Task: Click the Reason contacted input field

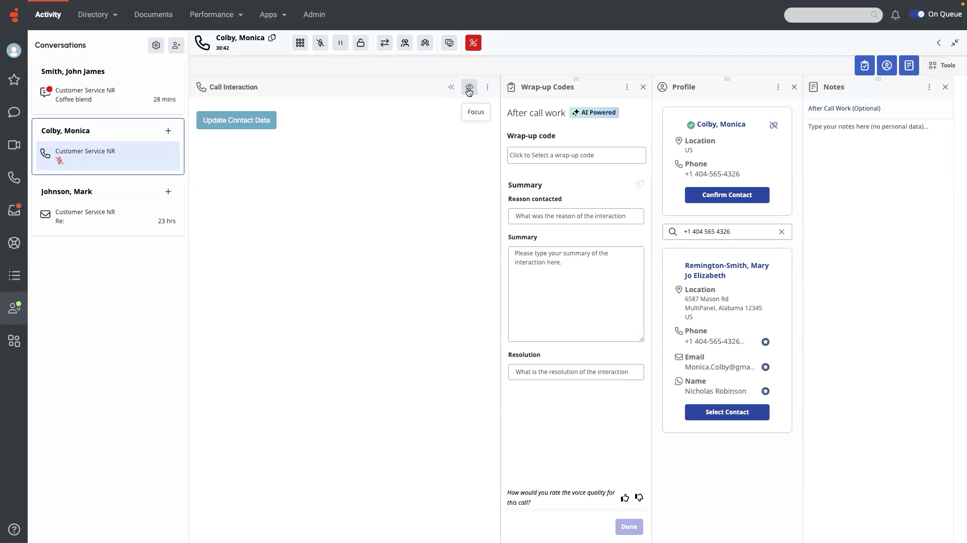Action: [576, 216]
